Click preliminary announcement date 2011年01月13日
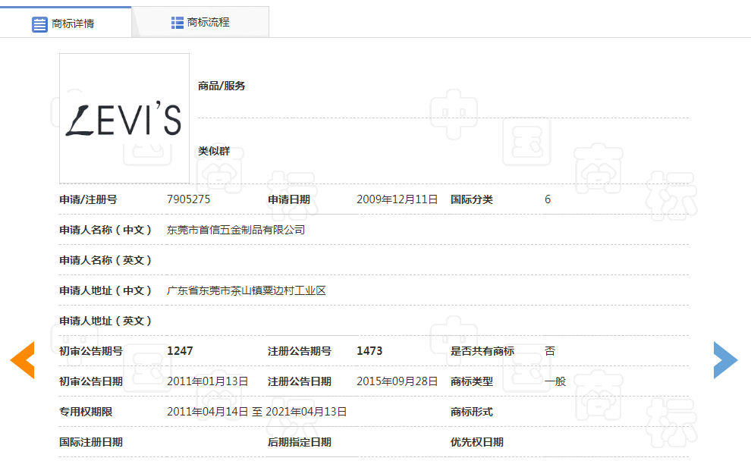This screenshot has height=461, width=751. tap(208, 381)
